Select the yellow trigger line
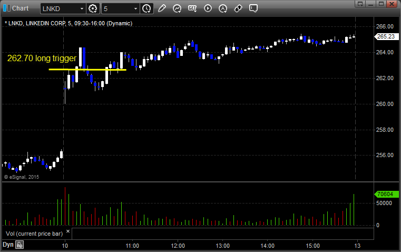Screen dimensions: 401x252 pos(87,70)
